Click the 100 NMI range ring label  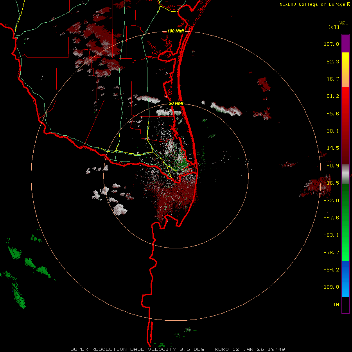tap(176, 31)
